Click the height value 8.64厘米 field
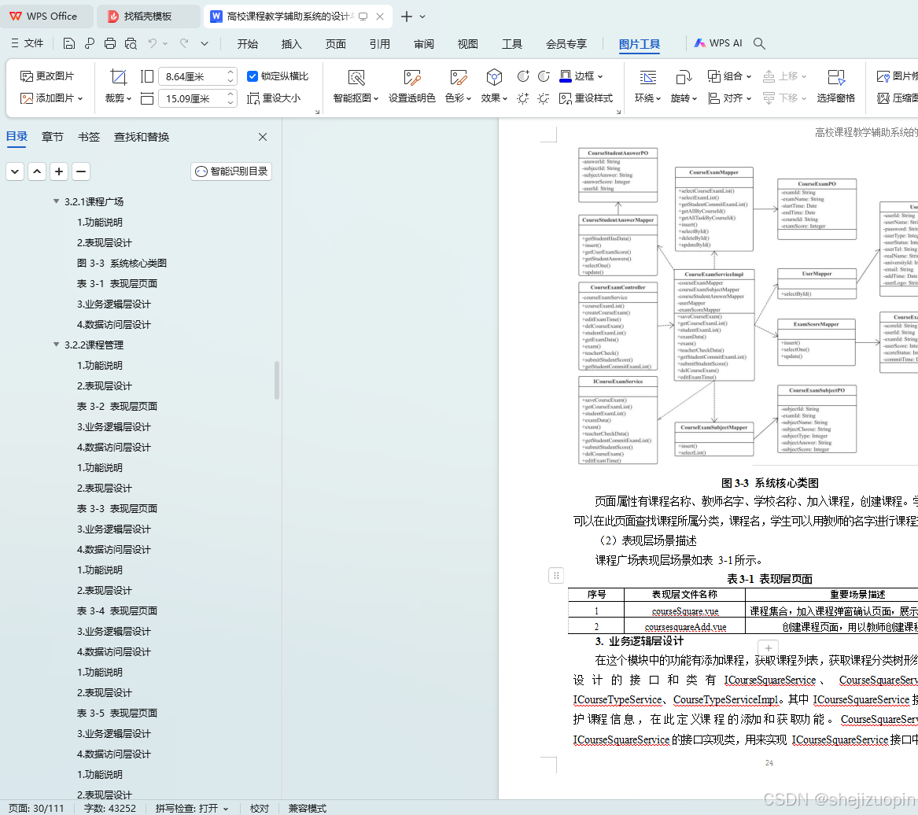Screen dimensions: 918x815 tap(191, 76)
